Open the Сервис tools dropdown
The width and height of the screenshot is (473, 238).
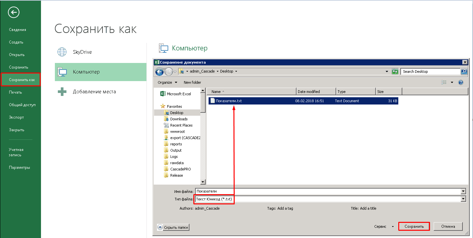(384, 227)
